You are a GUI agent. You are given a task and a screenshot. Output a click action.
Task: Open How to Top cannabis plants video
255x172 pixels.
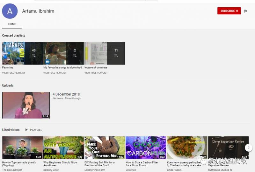(22, 148)
